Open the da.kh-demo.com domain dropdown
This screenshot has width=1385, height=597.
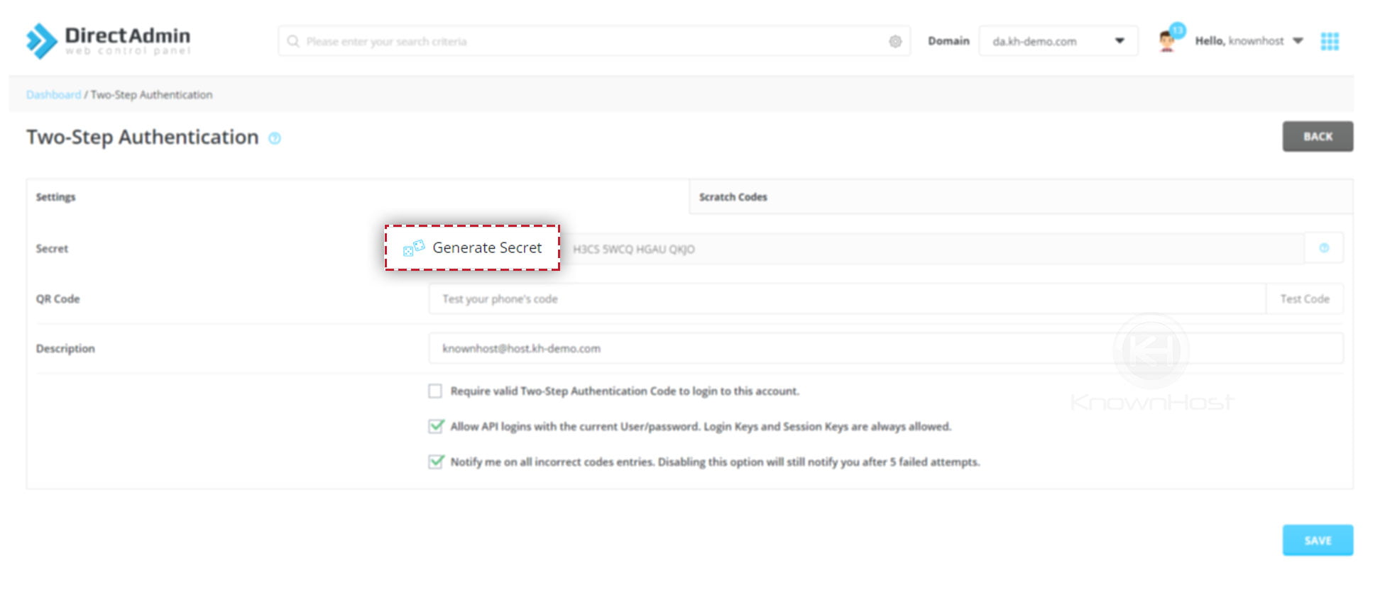[1058, 41]
